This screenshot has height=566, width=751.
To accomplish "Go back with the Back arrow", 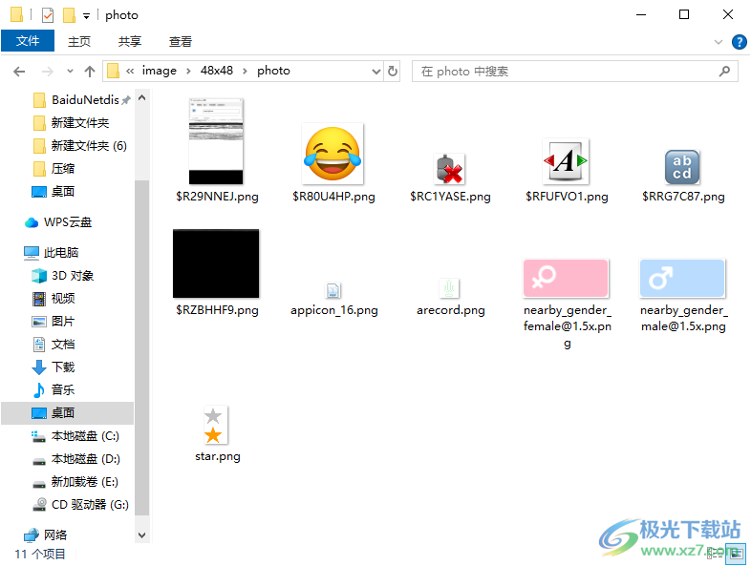I will click(19, 72).
